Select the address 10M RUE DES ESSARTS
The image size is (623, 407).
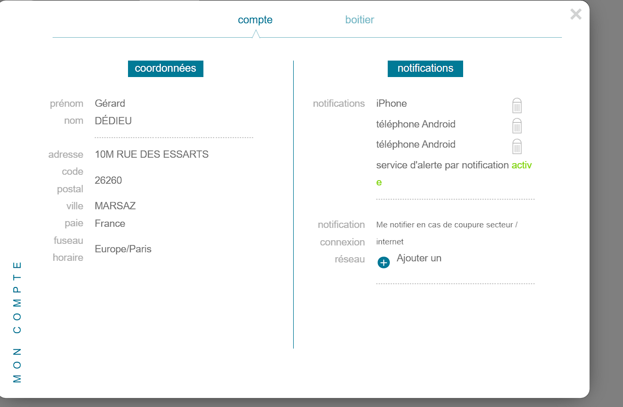tap(151, 155)
